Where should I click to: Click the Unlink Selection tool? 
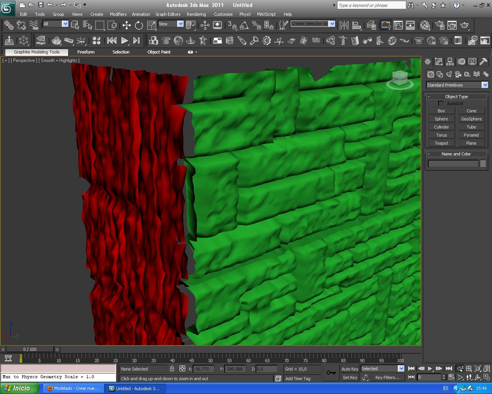pyautogui.click(x=21, y=25)
